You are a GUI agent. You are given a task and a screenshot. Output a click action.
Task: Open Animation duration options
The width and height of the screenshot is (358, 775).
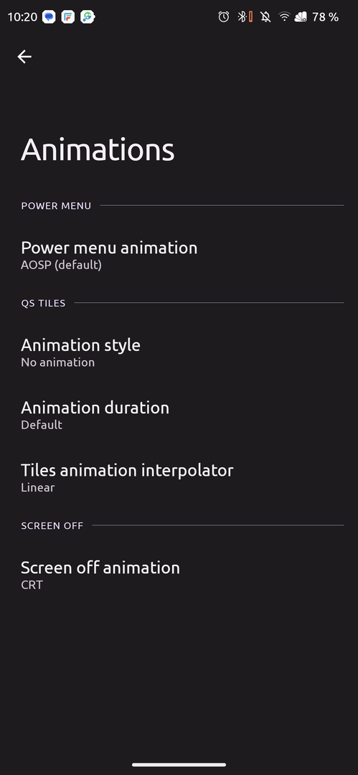click(179, 415)
